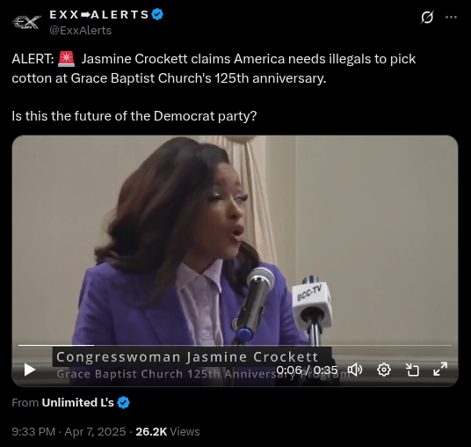Image resolution: width=471 pixels, height=447 pixels.
Task: Click the EXX ALERTS display name
Action: point(99,14)
